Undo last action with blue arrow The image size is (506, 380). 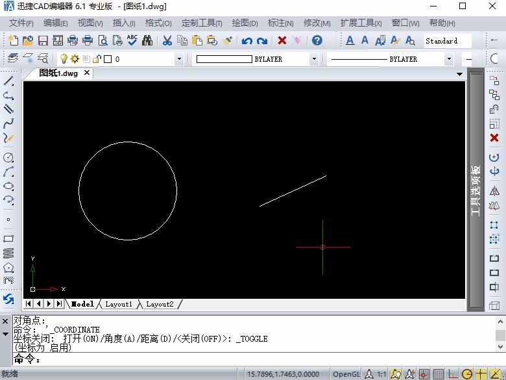247,41
